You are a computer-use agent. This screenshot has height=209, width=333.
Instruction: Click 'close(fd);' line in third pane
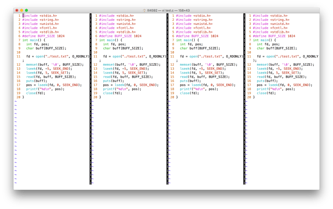tap(190, 93)
